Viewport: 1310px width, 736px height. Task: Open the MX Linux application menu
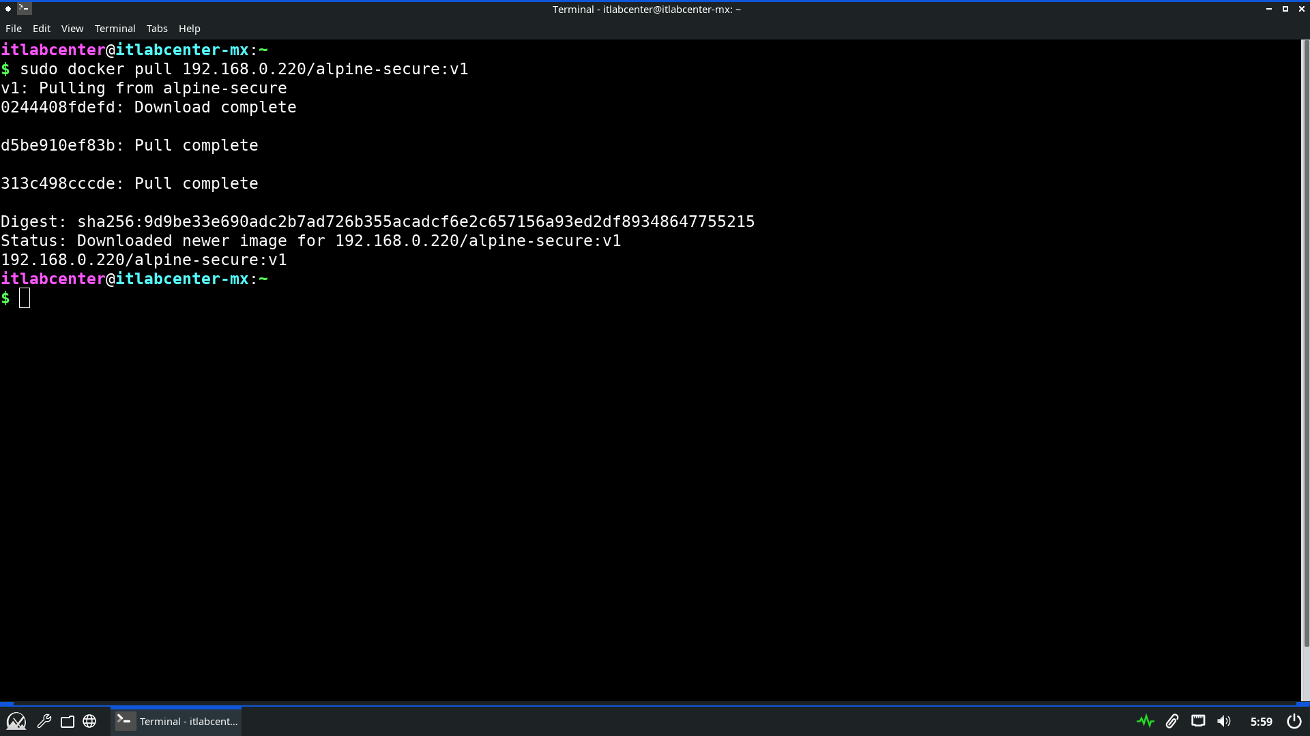16,721
